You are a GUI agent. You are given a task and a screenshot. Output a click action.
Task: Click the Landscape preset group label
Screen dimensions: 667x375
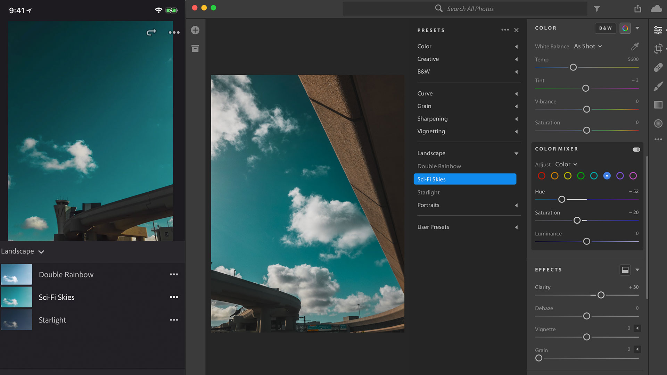tap(431, 152)
